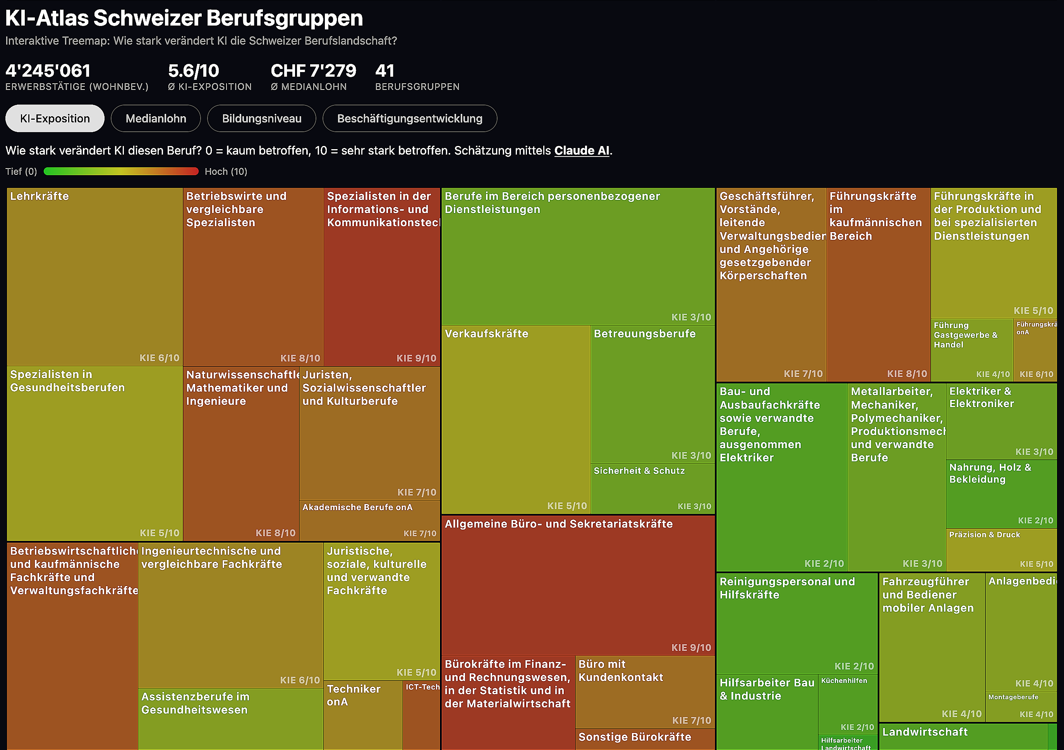Select Spezialisten in Gesundheitsberufen tile
This screenshot has width=1064, height=750.
click(95, 453)
